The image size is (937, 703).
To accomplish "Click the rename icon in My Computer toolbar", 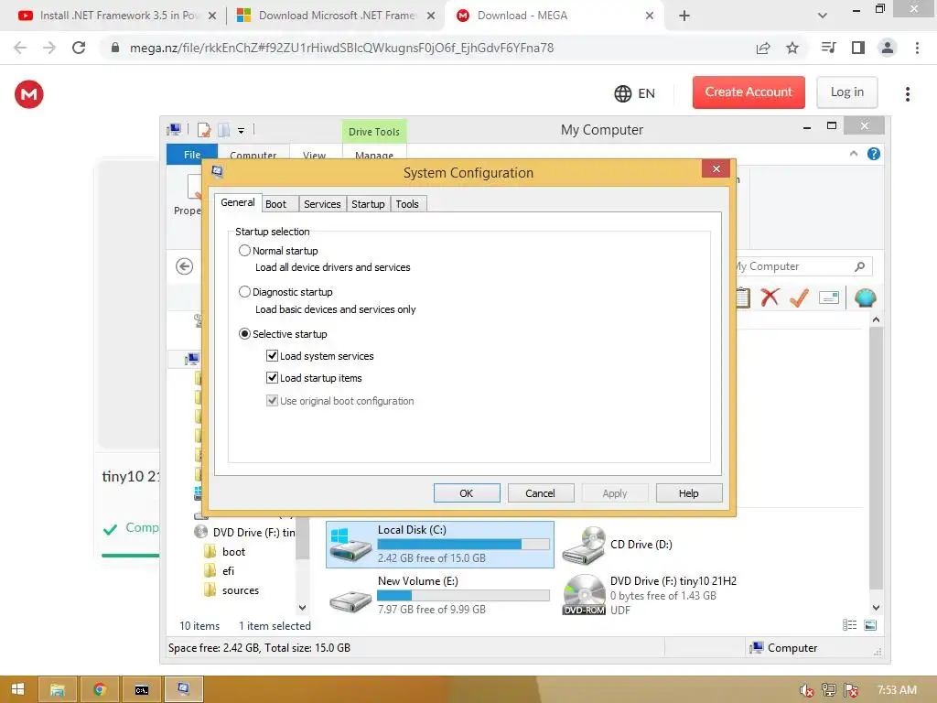I will (x=829, y=297).
